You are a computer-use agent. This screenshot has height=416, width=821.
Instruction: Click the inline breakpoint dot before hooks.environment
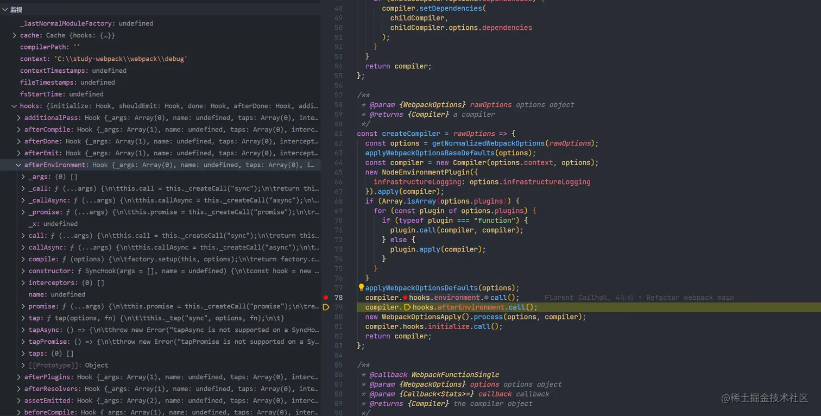click(x=405, y=298)
